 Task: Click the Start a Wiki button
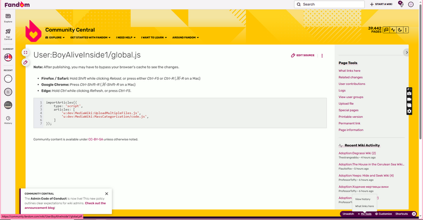(x=381, y=4)
